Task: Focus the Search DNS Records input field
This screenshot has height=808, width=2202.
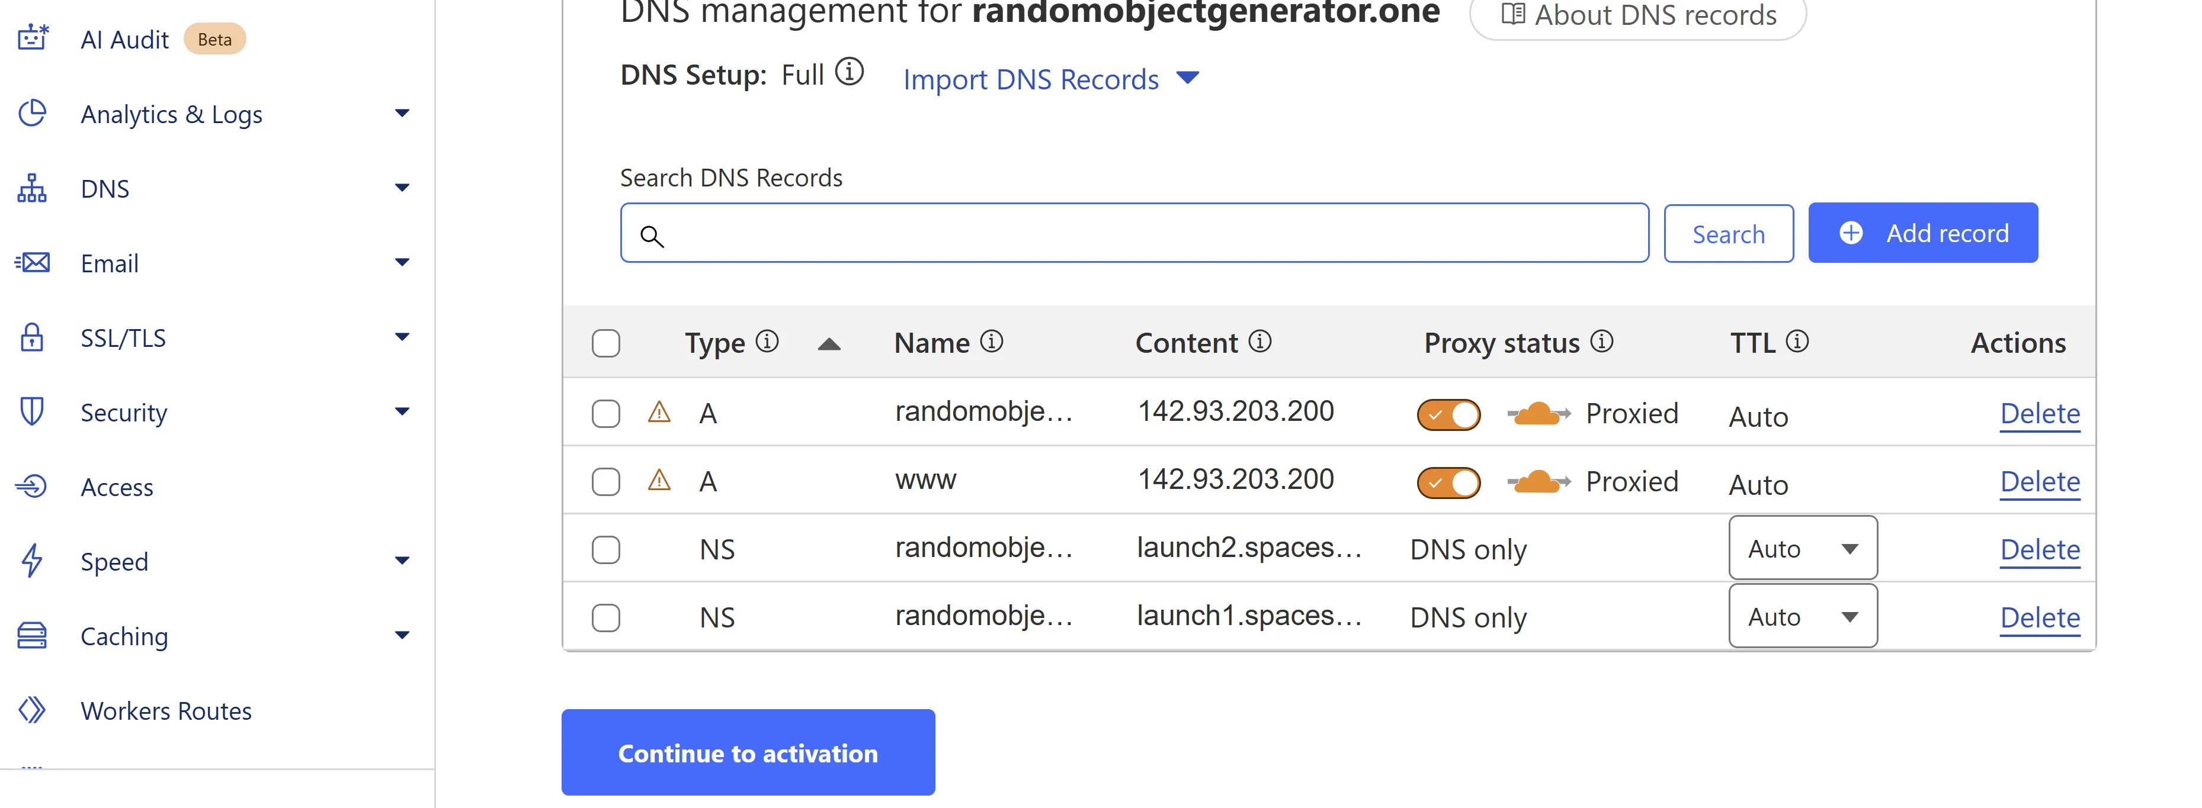Action: tap(1134, 232)
